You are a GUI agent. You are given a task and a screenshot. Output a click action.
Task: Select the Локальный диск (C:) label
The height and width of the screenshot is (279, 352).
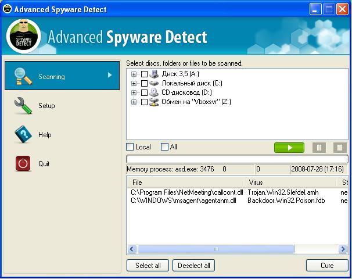(x=192, y=83)
